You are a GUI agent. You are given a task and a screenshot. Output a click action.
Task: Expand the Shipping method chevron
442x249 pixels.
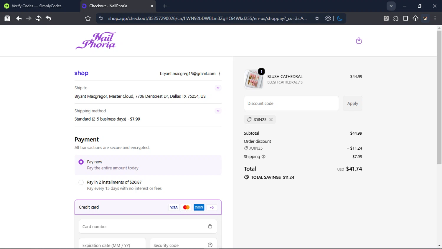218,111
